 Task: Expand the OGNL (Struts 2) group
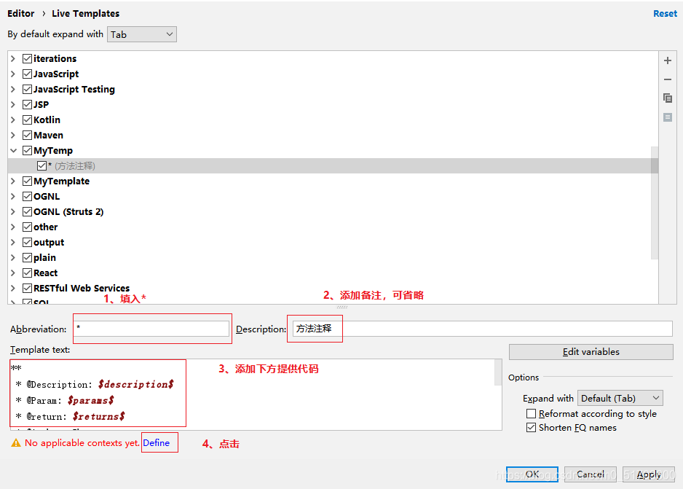[x=13, y=211]
